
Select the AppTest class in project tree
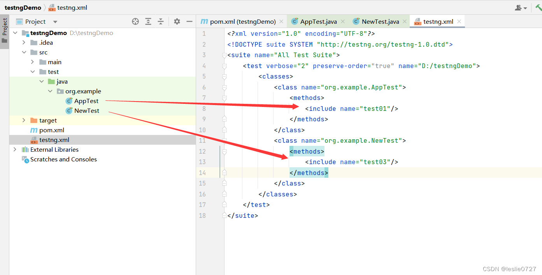86,101
